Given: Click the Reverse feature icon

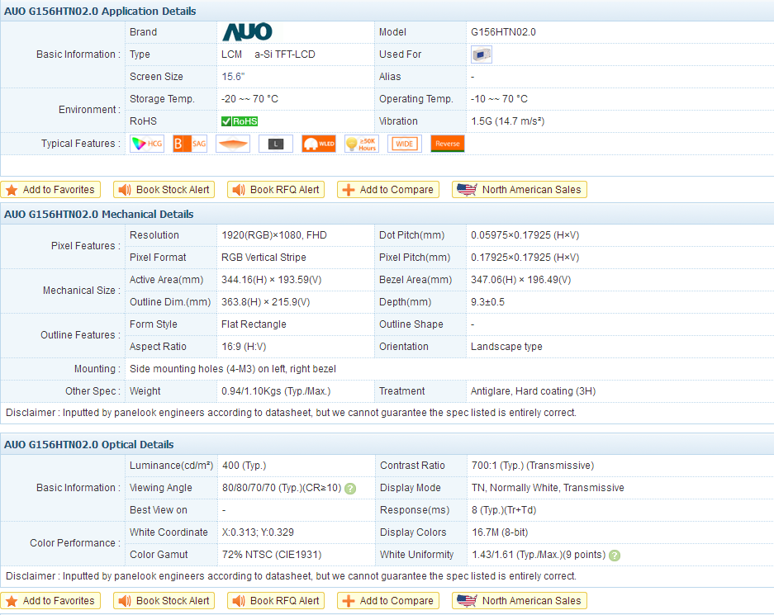Looking at the screenshot, I should (x=448, y=144).
